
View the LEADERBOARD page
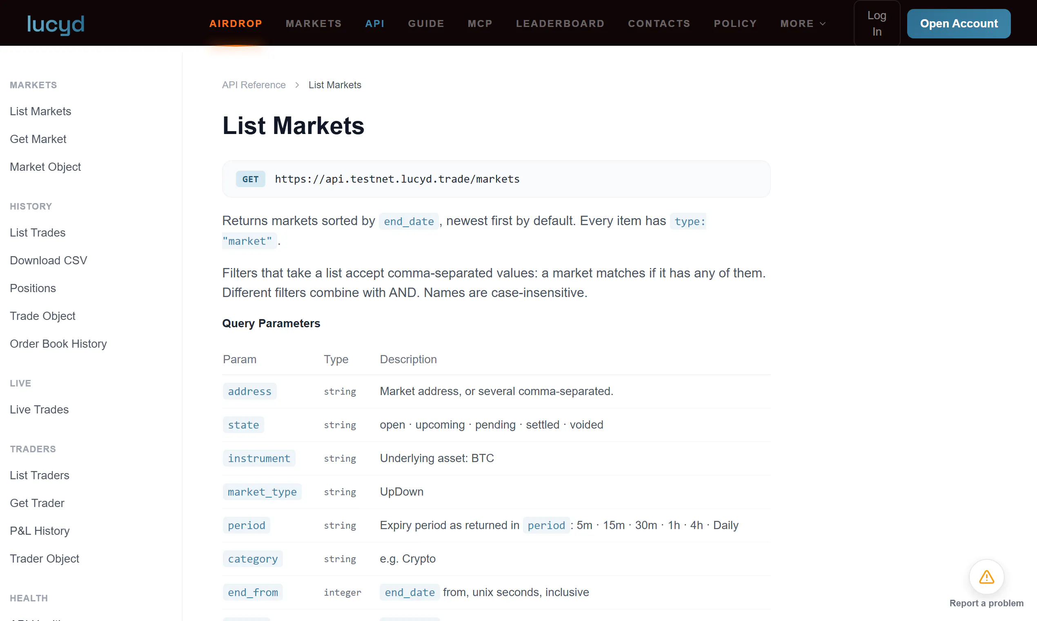coord(560,24)
